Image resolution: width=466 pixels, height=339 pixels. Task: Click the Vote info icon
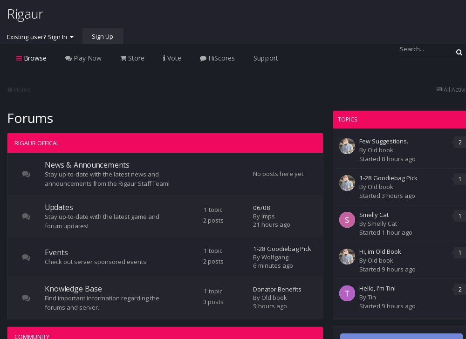pyautogui.click(x=164, y=58)
